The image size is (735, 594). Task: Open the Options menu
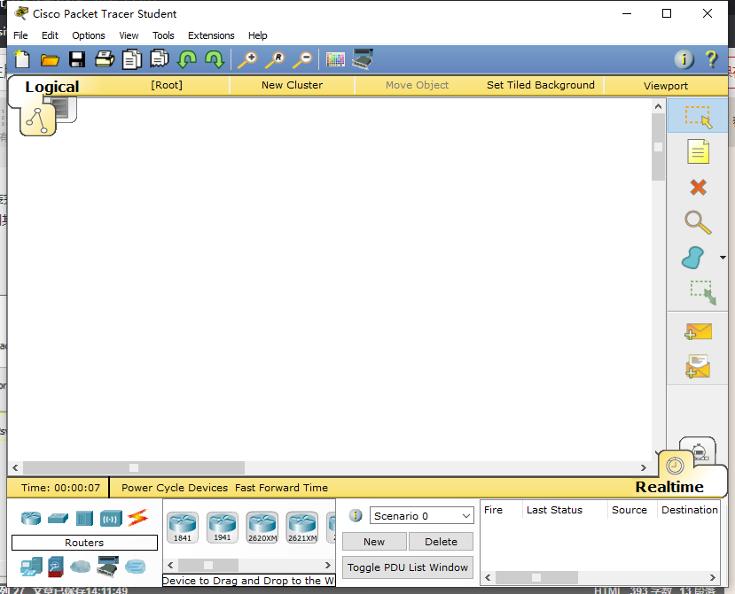point(88,35)
